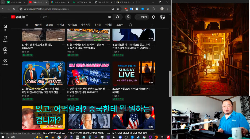Click the address bar URL youtube.com/@TheLastOrc
This screenshot has height=139, width=250.
(46, 9)
